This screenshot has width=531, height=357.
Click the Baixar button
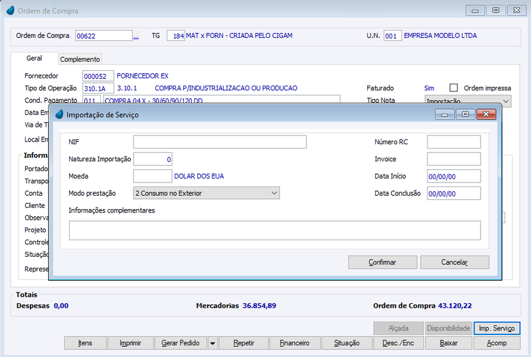[x=449, y=343]
